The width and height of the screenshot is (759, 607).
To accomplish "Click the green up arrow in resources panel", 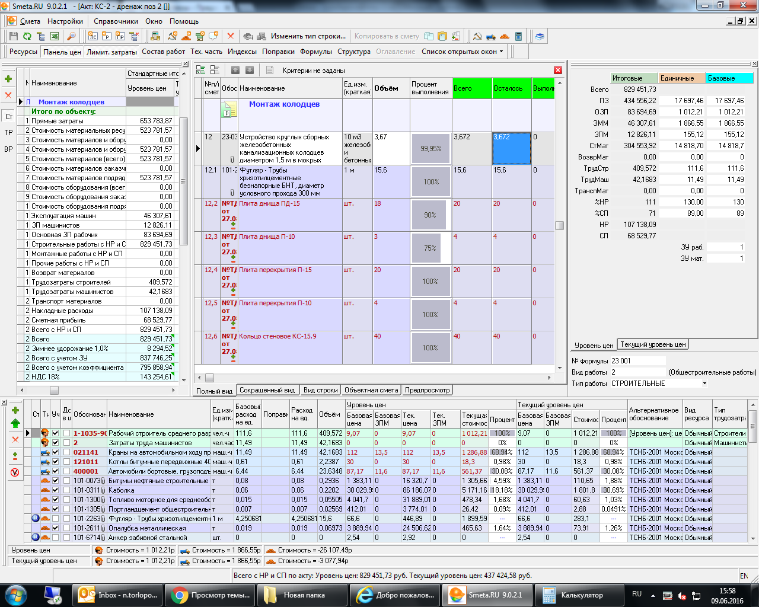I will (x=15, y=423).
